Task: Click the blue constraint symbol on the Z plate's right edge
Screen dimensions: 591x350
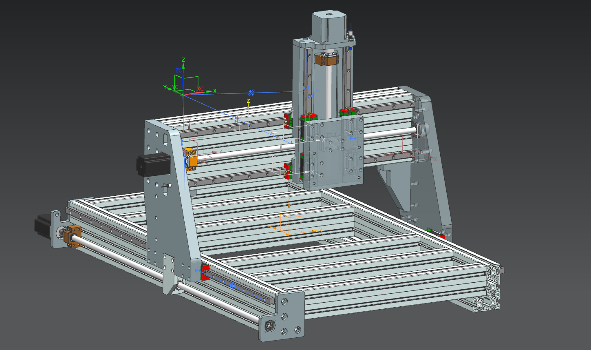Action: click(354, 138)
